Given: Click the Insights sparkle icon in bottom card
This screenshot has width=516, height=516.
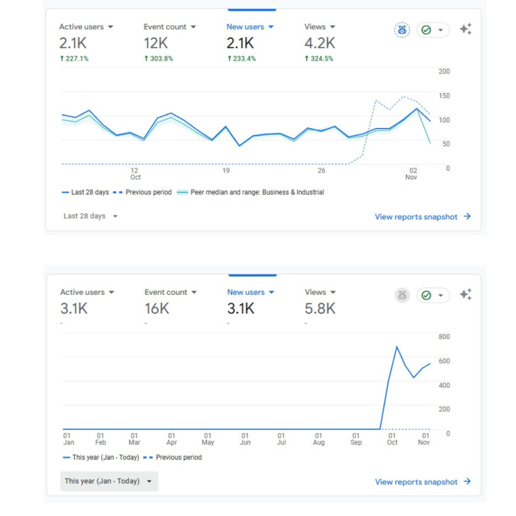Looking at the screenshot, I should pos(466,294).
